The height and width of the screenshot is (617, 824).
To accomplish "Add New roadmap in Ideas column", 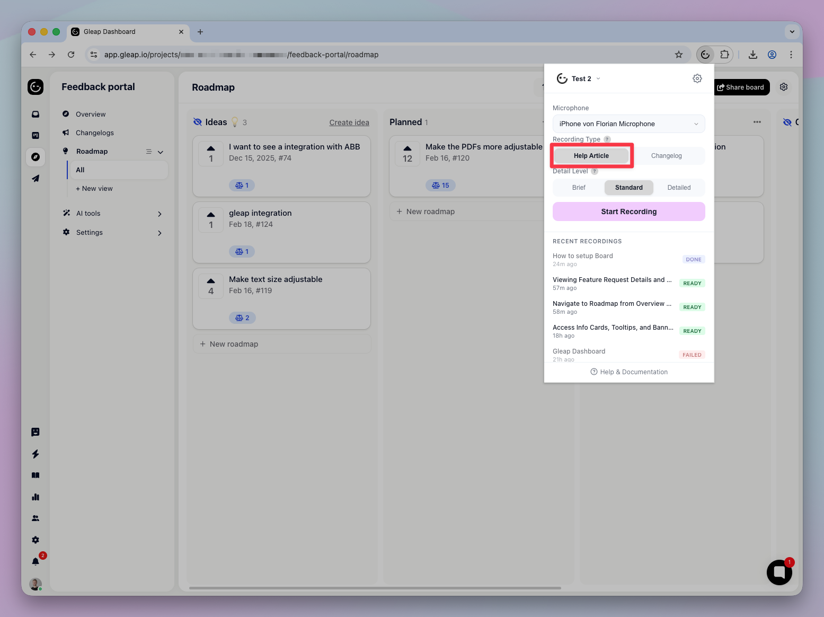I will [x=282, y=344].
